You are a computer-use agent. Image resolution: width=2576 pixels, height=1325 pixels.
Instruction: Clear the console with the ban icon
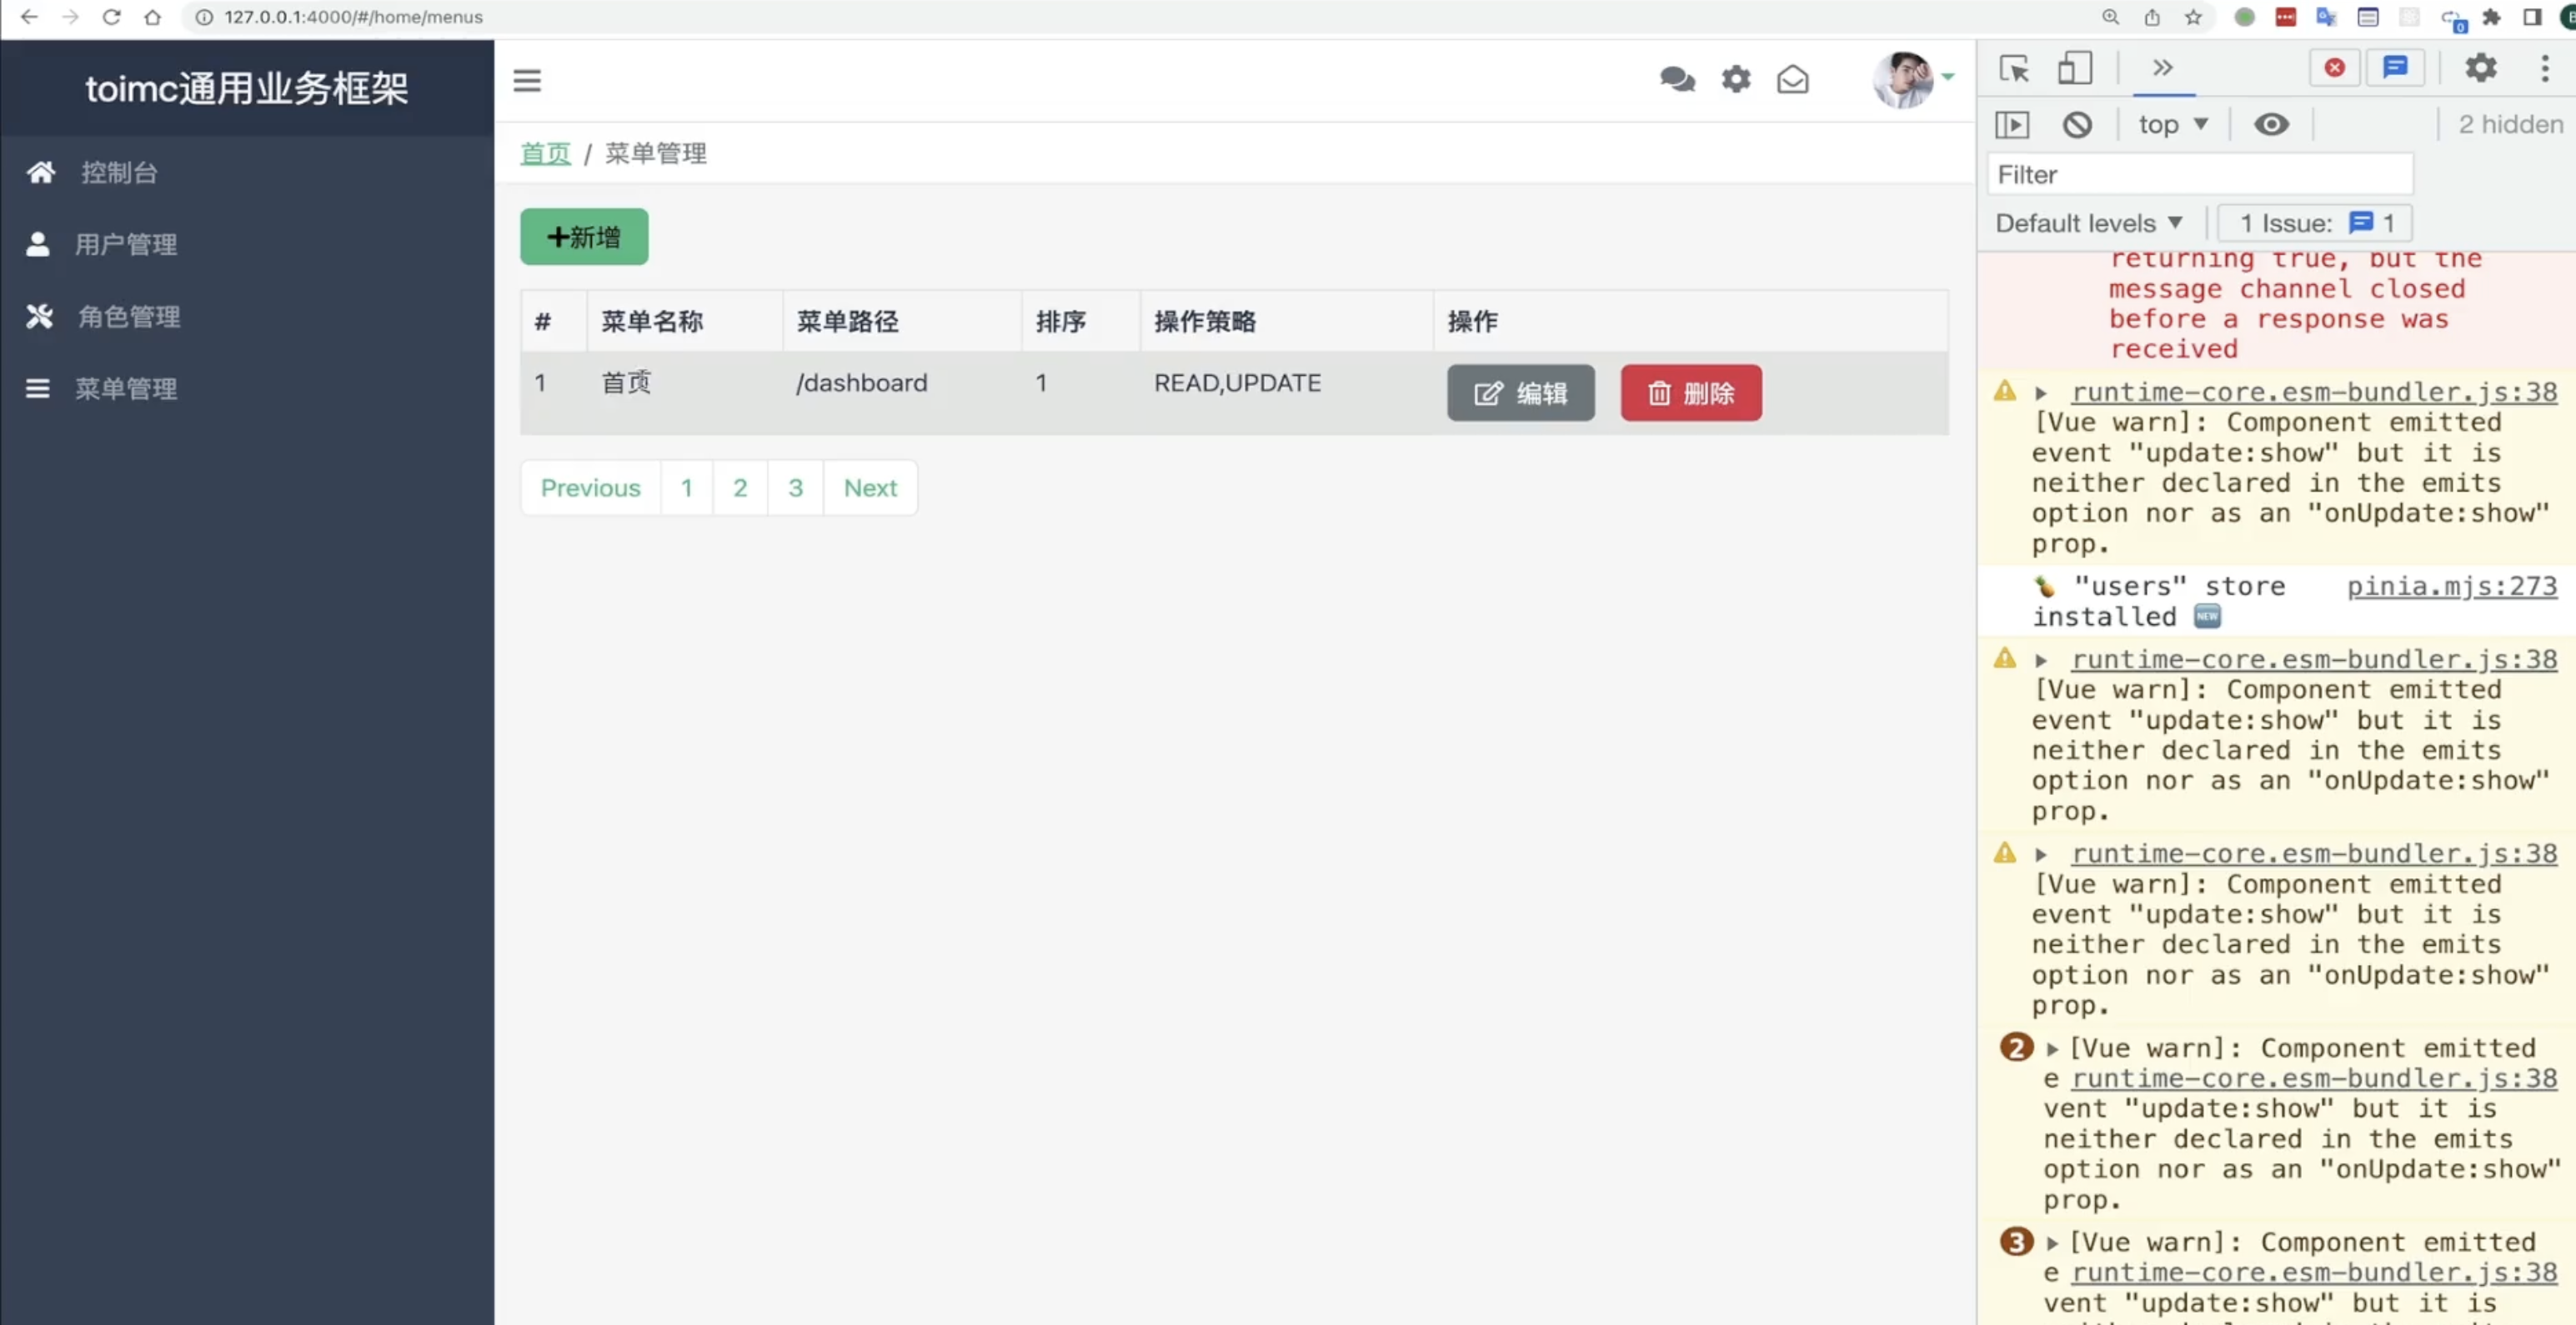(2077, 125)
